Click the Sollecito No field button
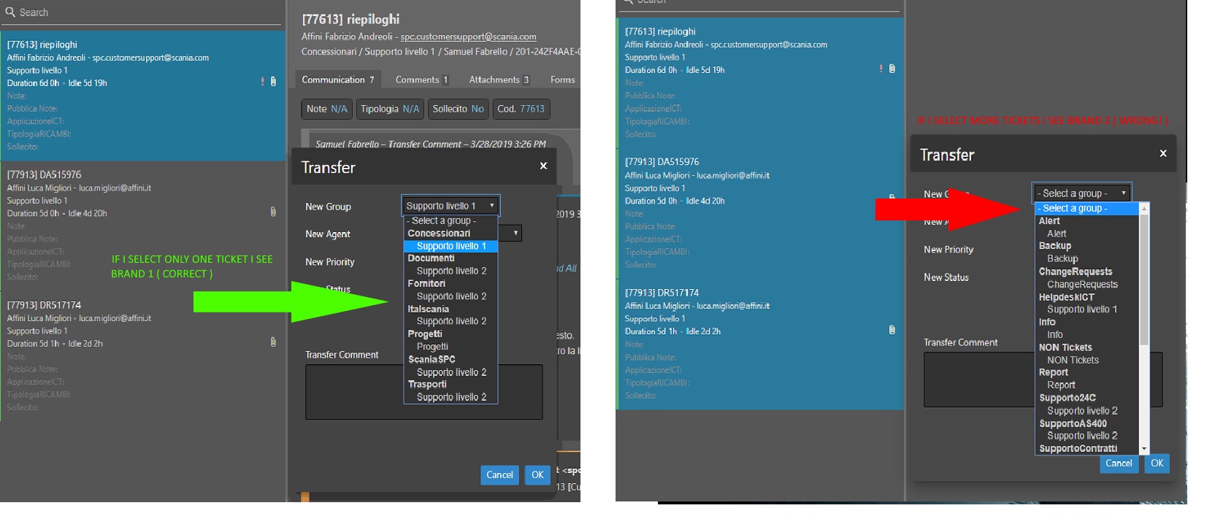The width and height of the screenshot is (1215, 527). (458, 109)
